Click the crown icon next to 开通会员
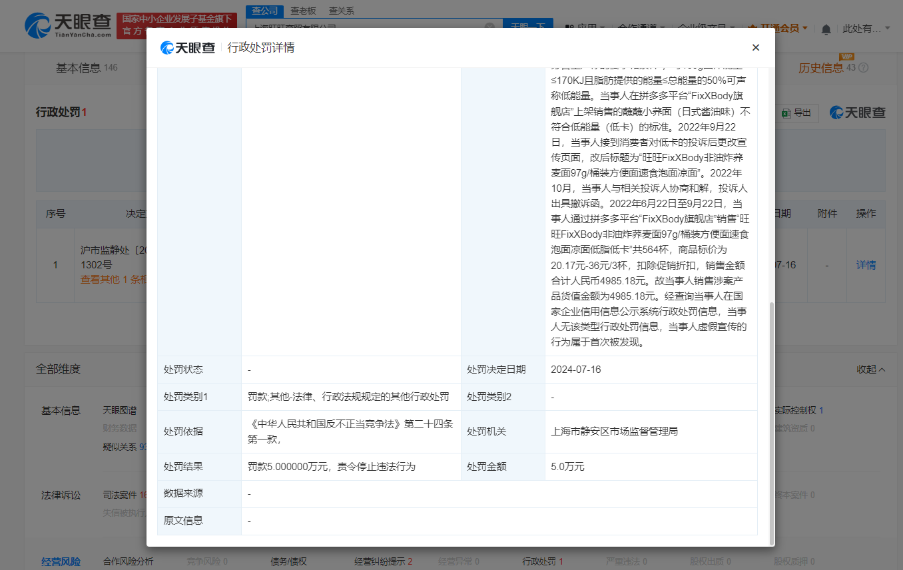This screenshot has width=903, height=570. [x=752, y=27]
